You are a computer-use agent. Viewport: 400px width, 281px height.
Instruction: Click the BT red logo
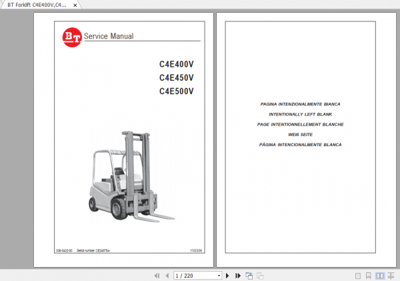pyautogui.click(x=72, y=37)
